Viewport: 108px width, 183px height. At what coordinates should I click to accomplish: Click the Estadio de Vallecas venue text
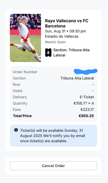point(62,36)
